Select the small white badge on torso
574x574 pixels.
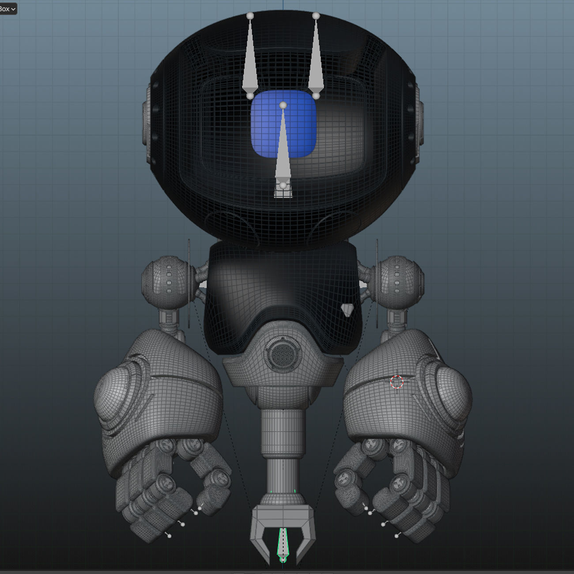coord(348,310)
